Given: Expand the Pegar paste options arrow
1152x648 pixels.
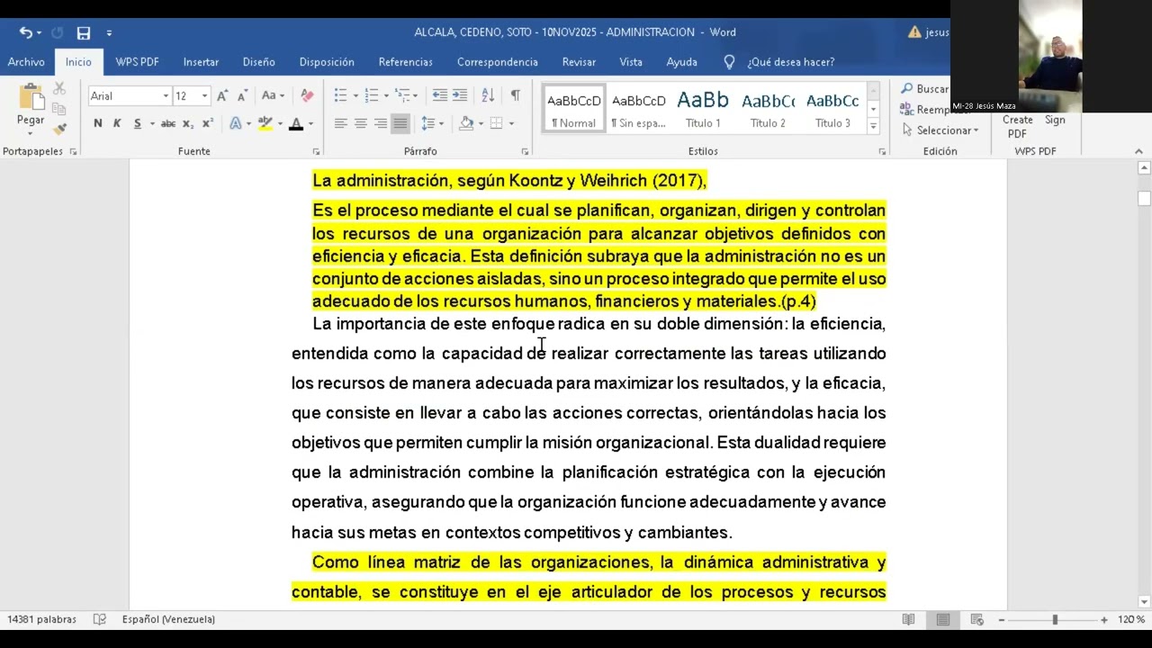Looking at the screenshot, I should [x=31, y=133].
